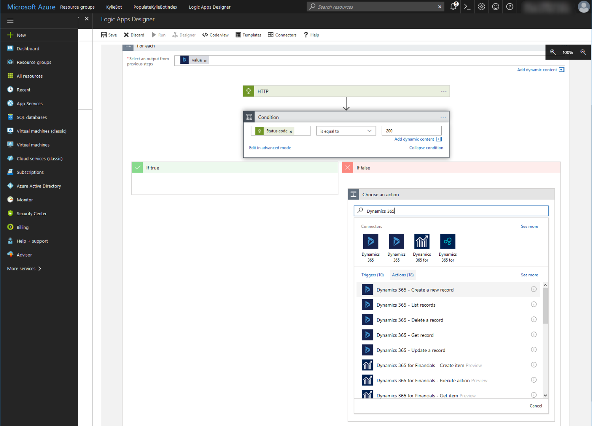Image resolution: width=592 pixels, height=426 pixels.
Task: Open All resources in the sidebar
Action: point(30,76)
